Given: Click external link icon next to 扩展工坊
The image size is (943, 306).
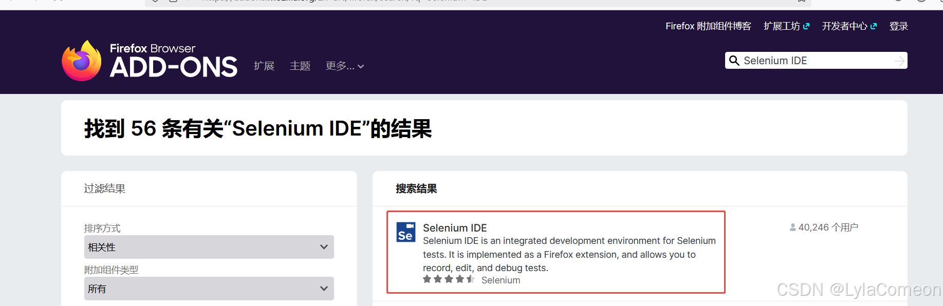Looking at the screenshot, I should pos(806,26).
